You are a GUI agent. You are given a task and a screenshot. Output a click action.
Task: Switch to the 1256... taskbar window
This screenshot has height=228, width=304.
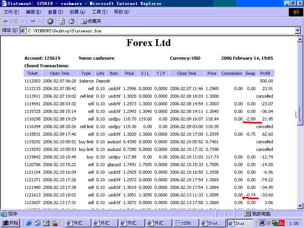(186, 223)
